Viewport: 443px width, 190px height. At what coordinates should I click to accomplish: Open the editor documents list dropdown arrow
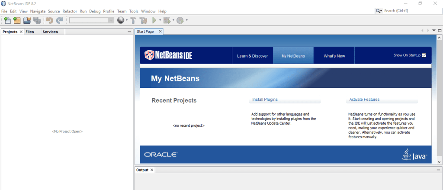click(434, 31)
